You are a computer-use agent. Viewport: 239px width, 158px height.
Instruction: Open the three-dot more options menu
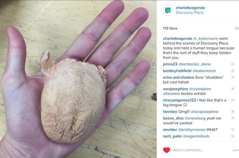pyautogui.click(x=236, y=150)
